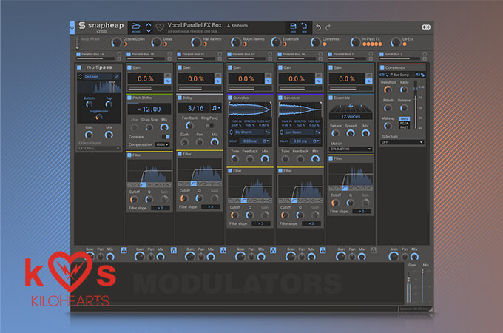Screen dimensions: 503x333
Task: Save the preset with the floppy disk icon
Action: tap(293, 27)
